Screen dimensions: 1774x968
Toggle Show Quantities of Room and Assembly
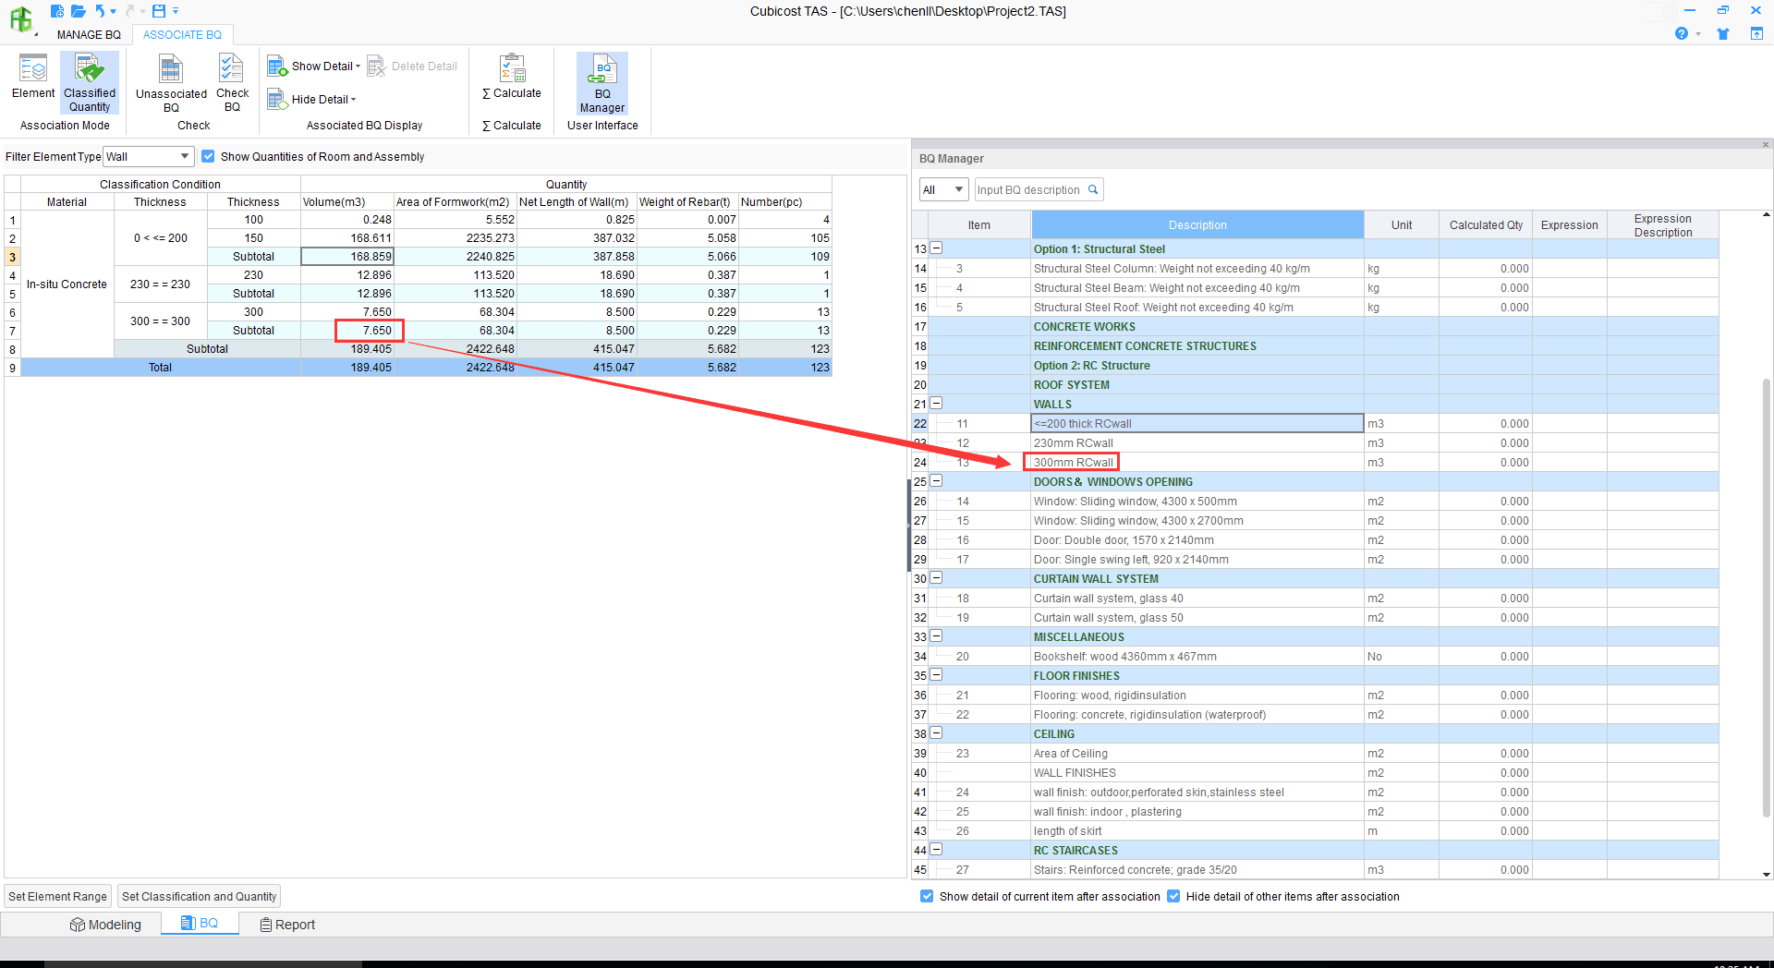(209, 157)
